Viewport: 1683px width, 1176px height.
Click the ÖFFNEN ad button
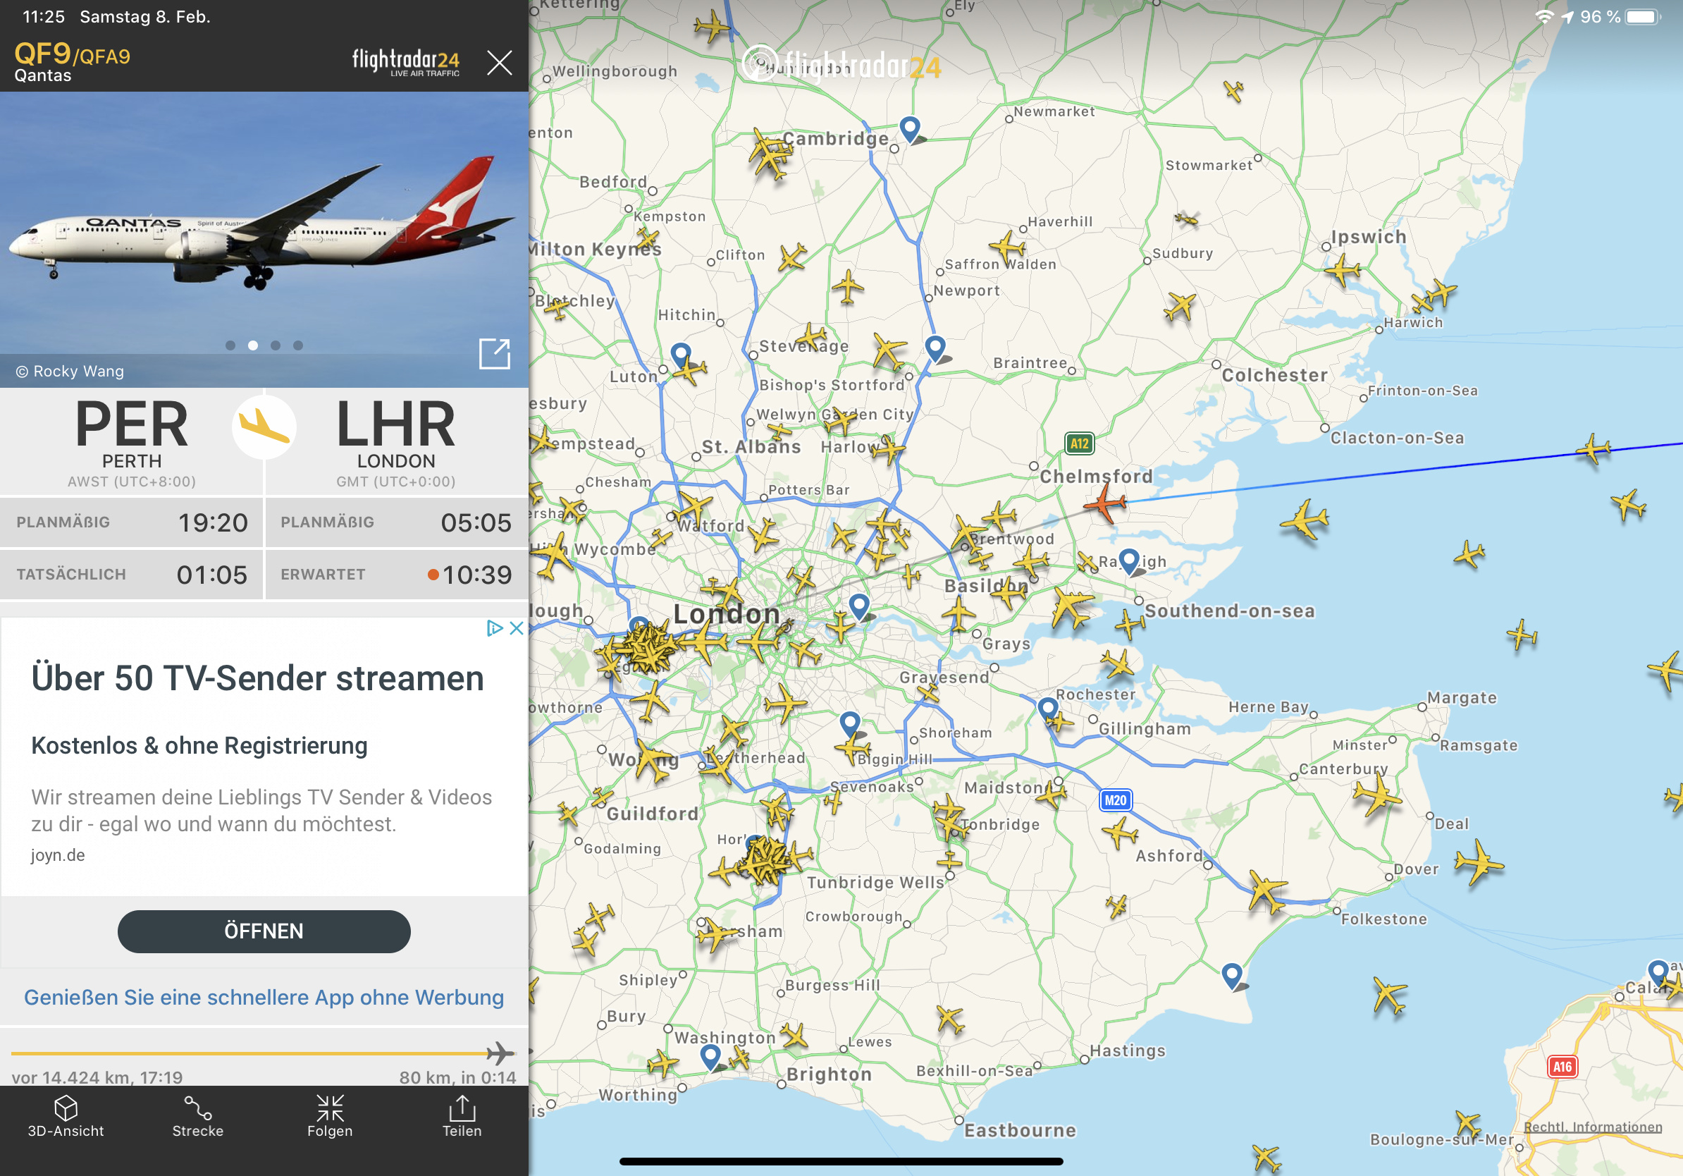pos(264,931)
